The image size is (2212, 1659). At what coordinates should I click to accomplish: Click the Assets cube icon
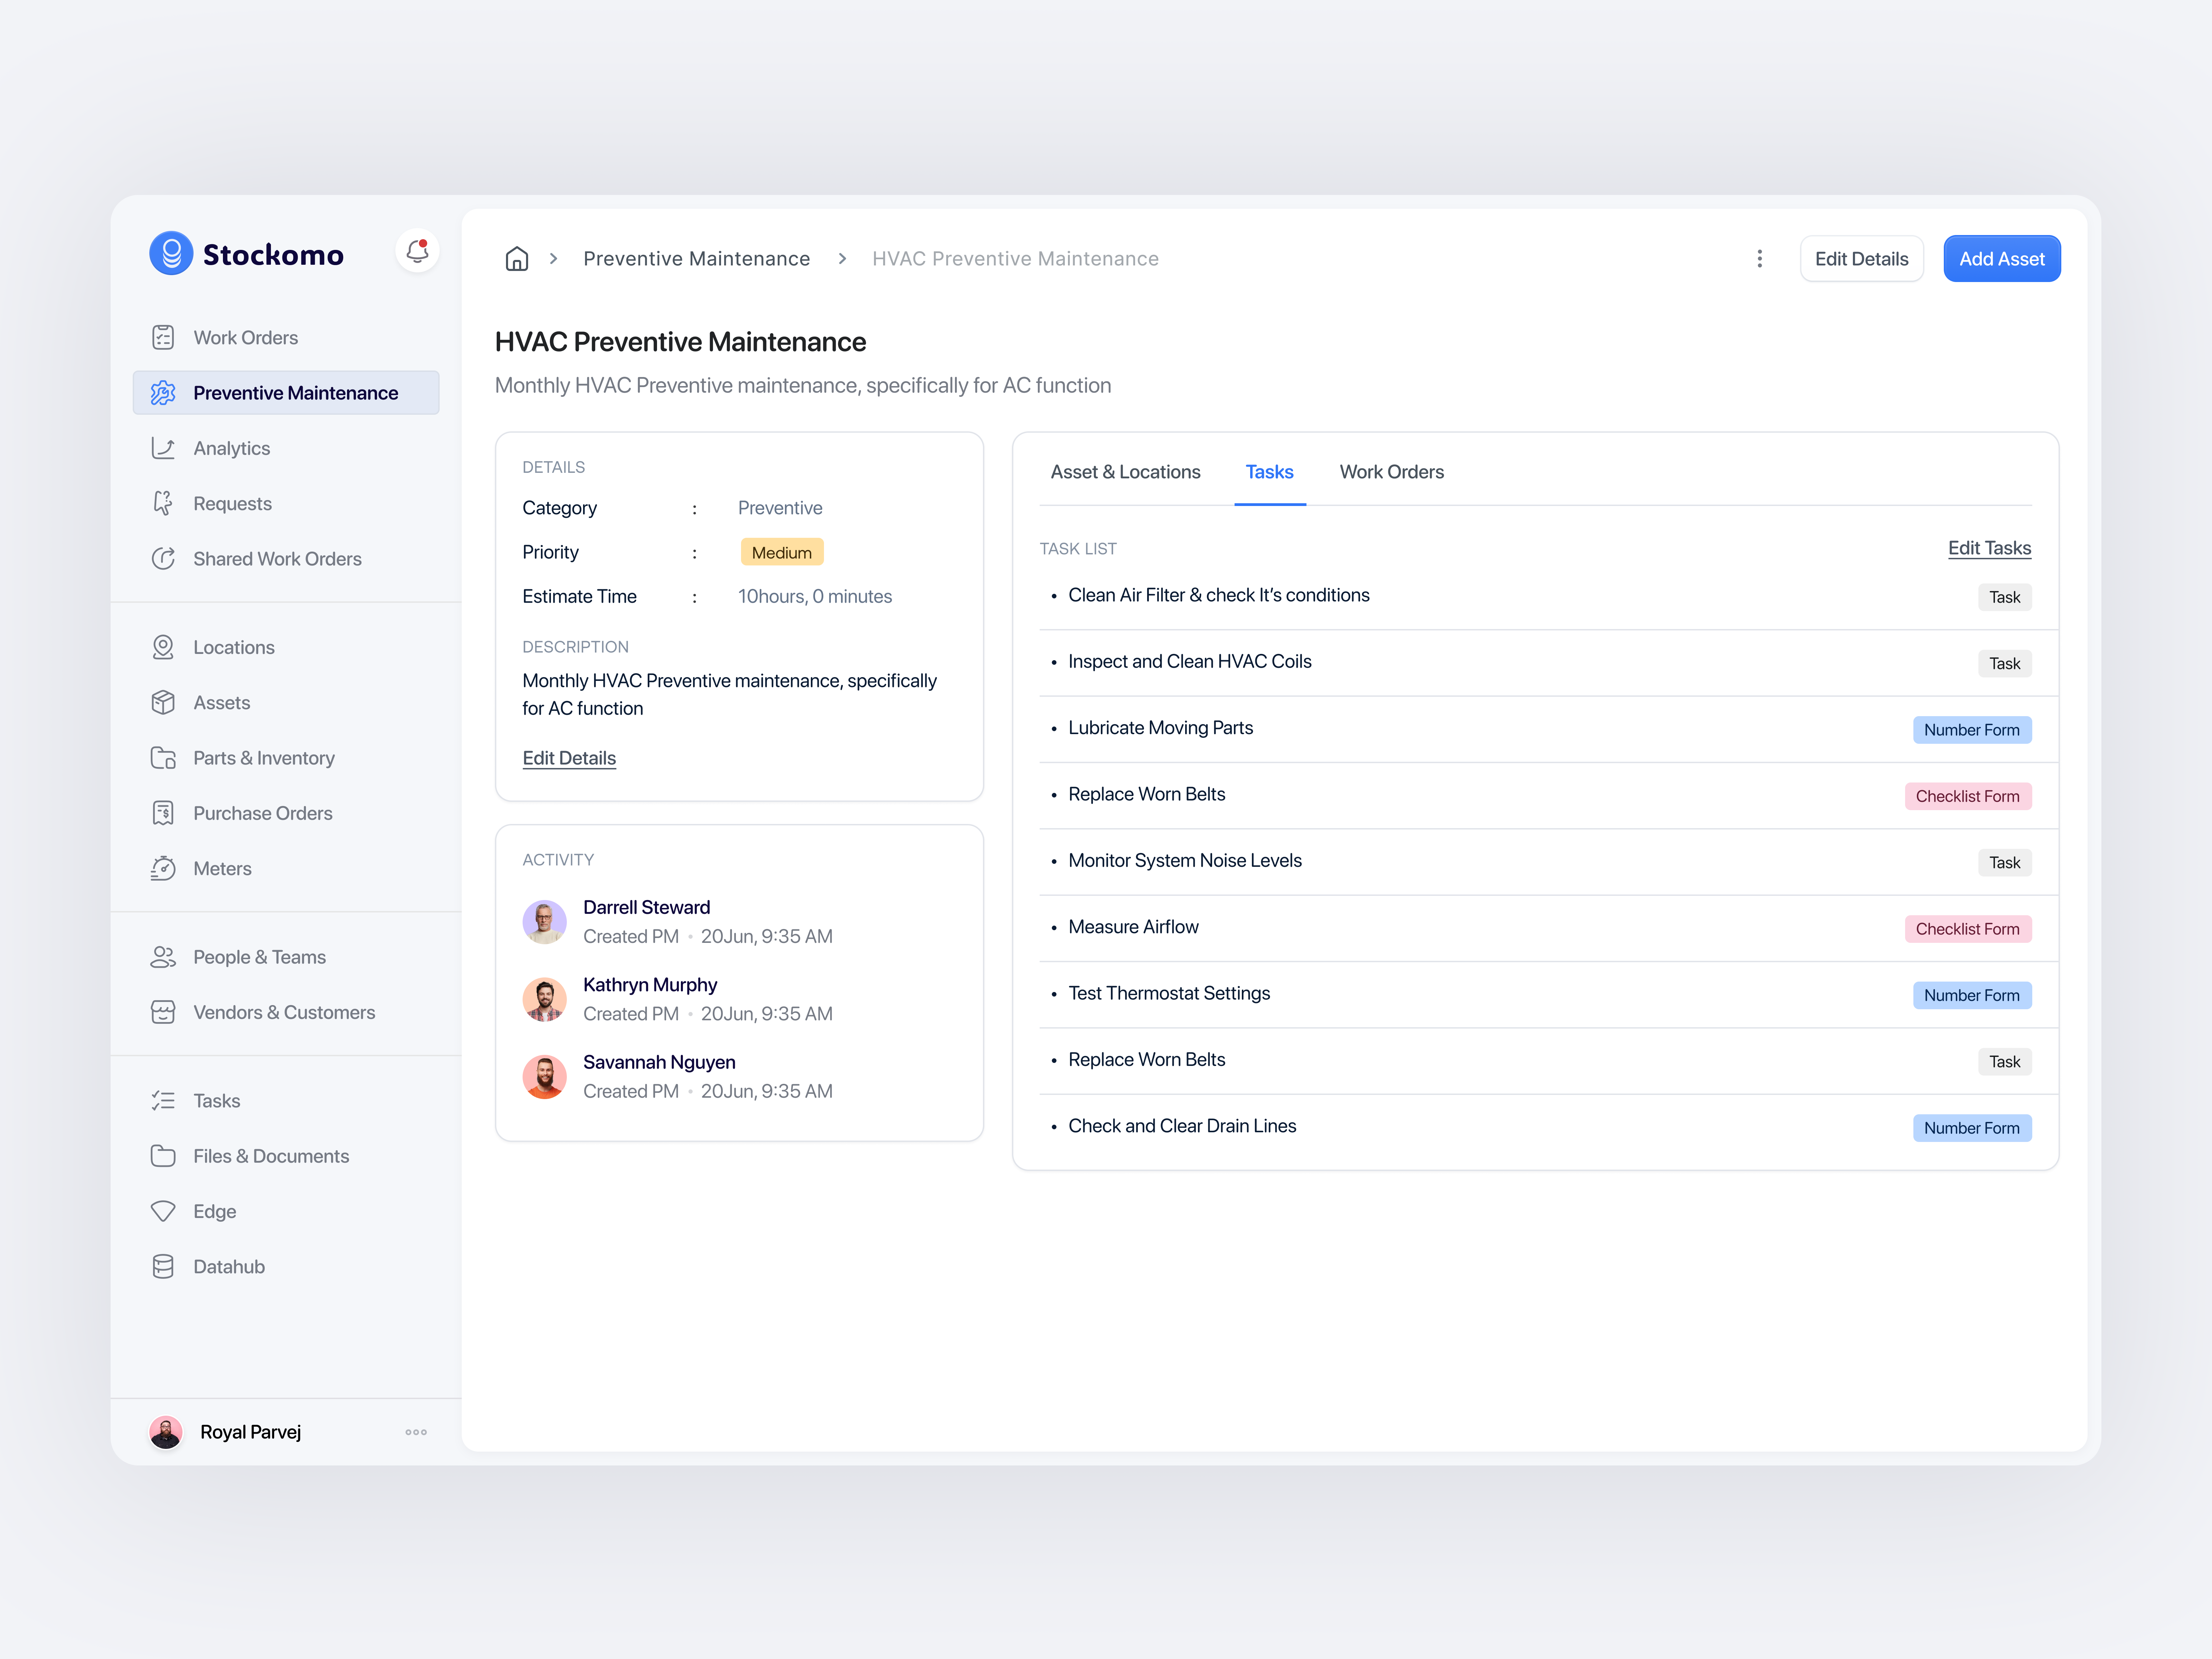coord(163,702)
